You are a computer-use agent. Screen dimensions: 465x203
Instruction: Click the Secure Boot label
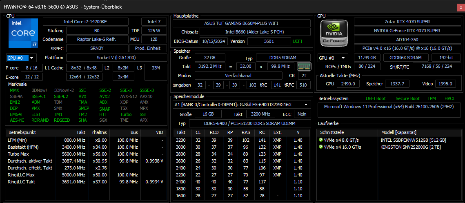pyautogui.click(x=407, y=98)
